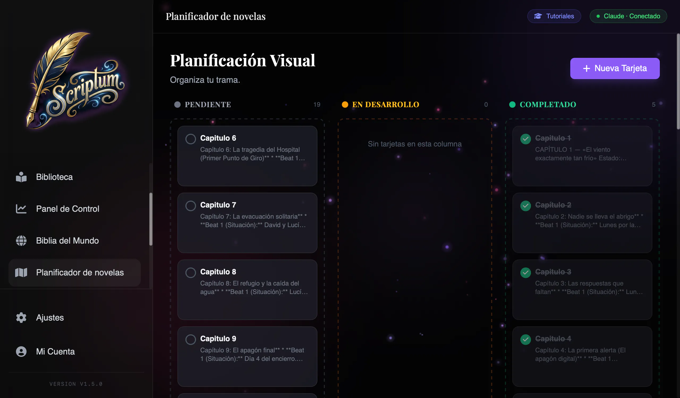
Task: Open Biblioteca in the sidebar
Action: (74, 177)
